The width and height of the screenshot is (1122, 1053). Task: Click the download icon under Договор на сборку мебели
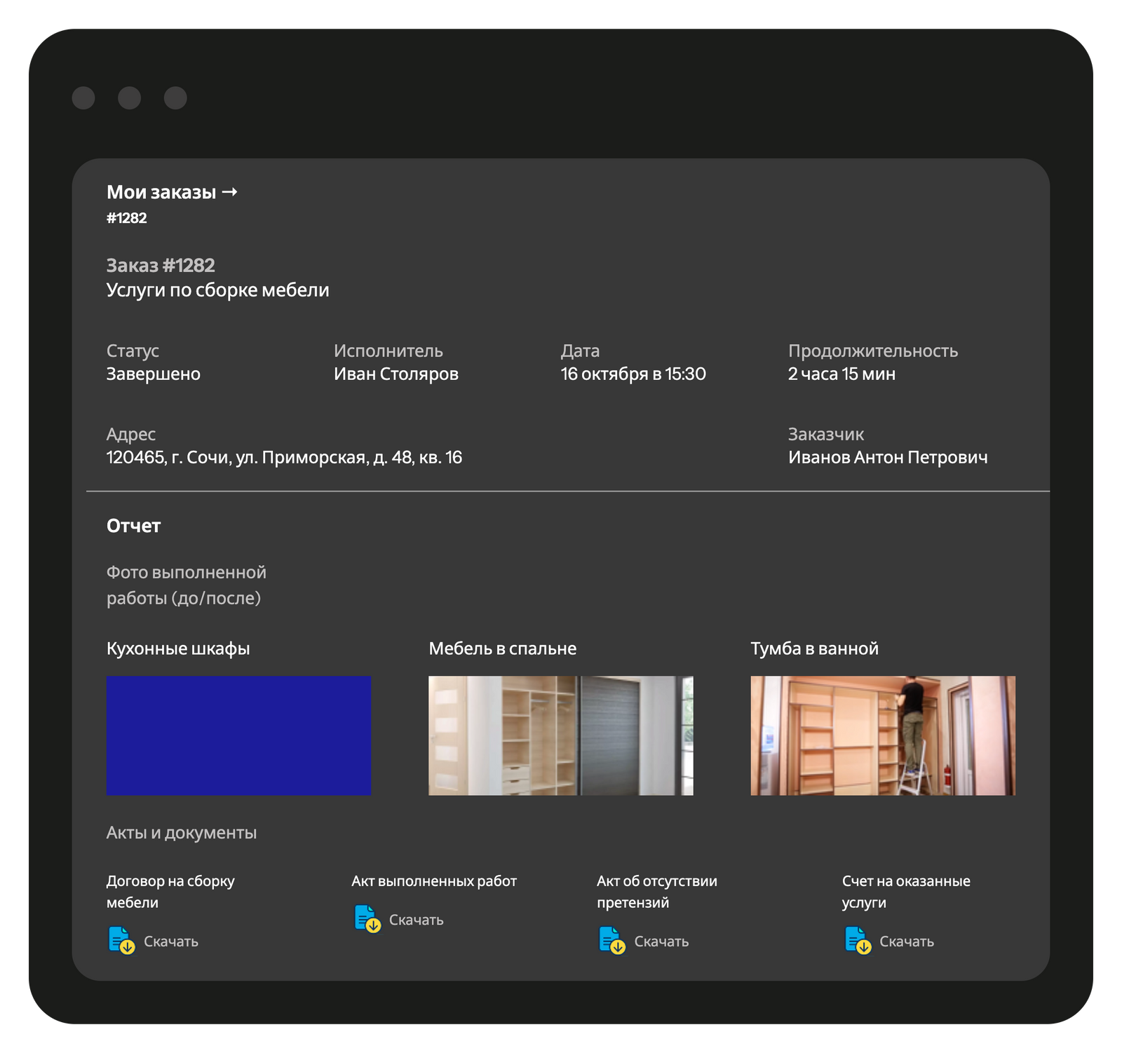(121, 940)
